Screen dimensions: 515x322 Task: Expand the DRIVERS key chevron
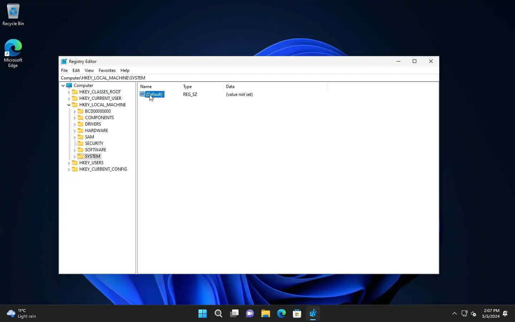pyautogui.click(x=75, y=124)
